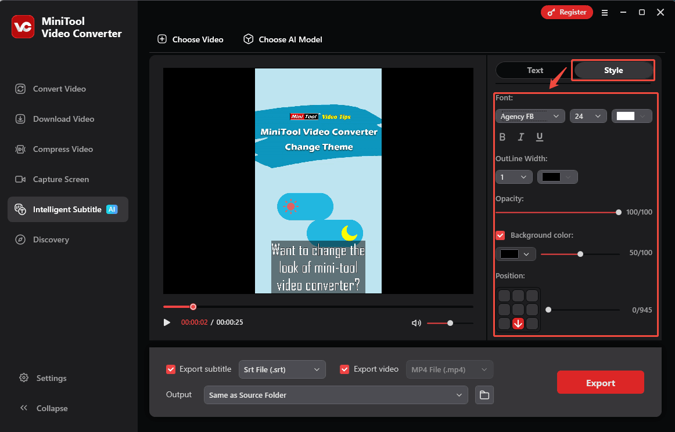This screenshot has height=432, width=675.
Task: Open the font size 24 dropdown
Action: 588,117
